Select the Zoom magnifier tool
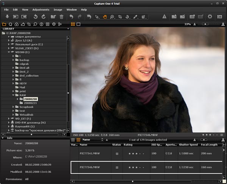The height and width of the screenshot is (184, 227). pos(112,17)
